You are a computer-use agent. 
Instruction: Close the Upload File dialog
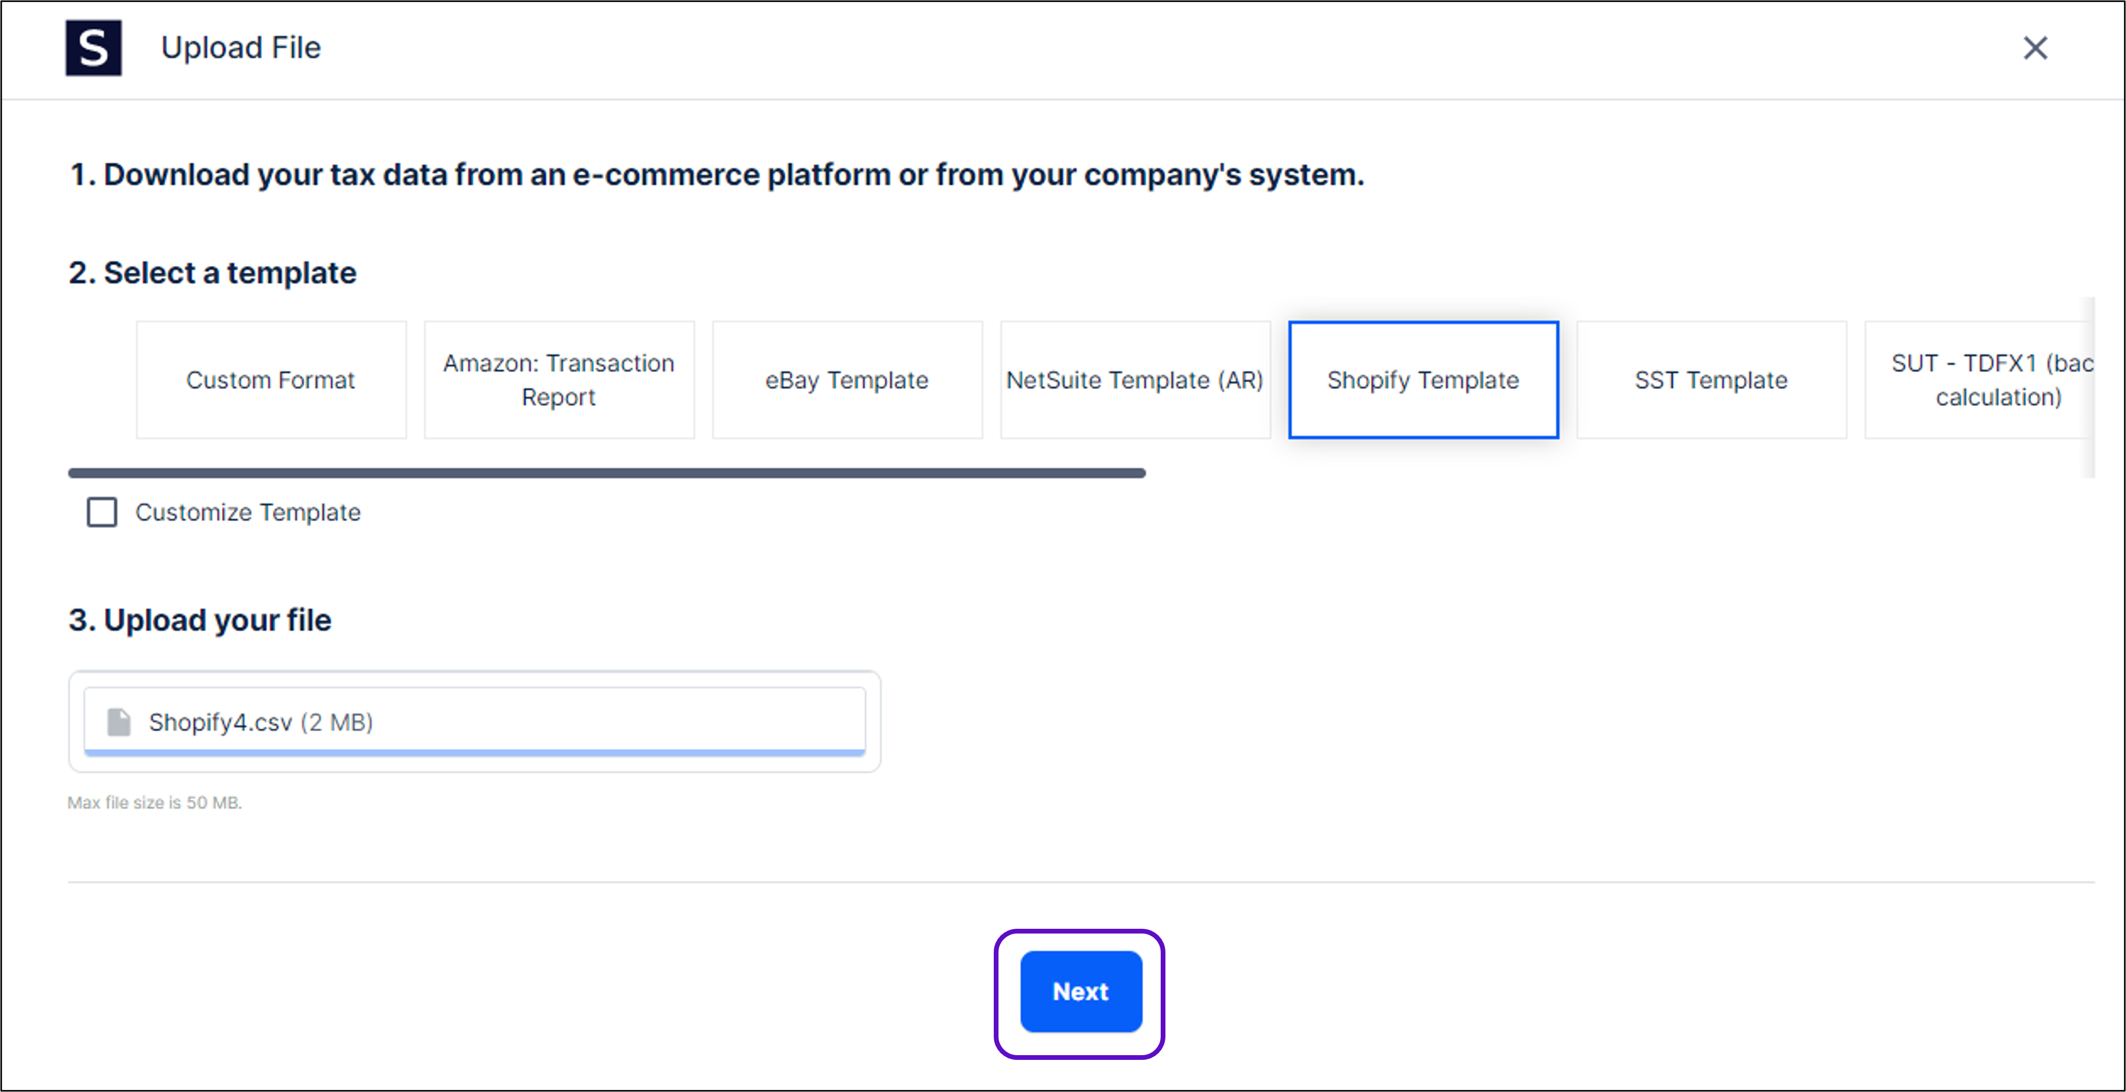pyautogui.click(x=2035, y=48)
